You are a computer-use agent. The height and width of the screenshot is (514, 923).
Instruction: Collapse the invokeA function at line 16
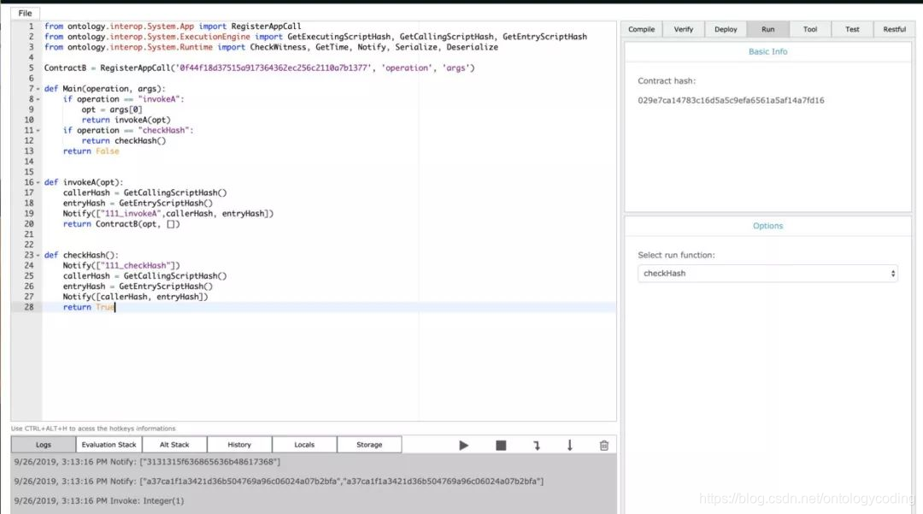pyautogui.click(x=38, y=182)
